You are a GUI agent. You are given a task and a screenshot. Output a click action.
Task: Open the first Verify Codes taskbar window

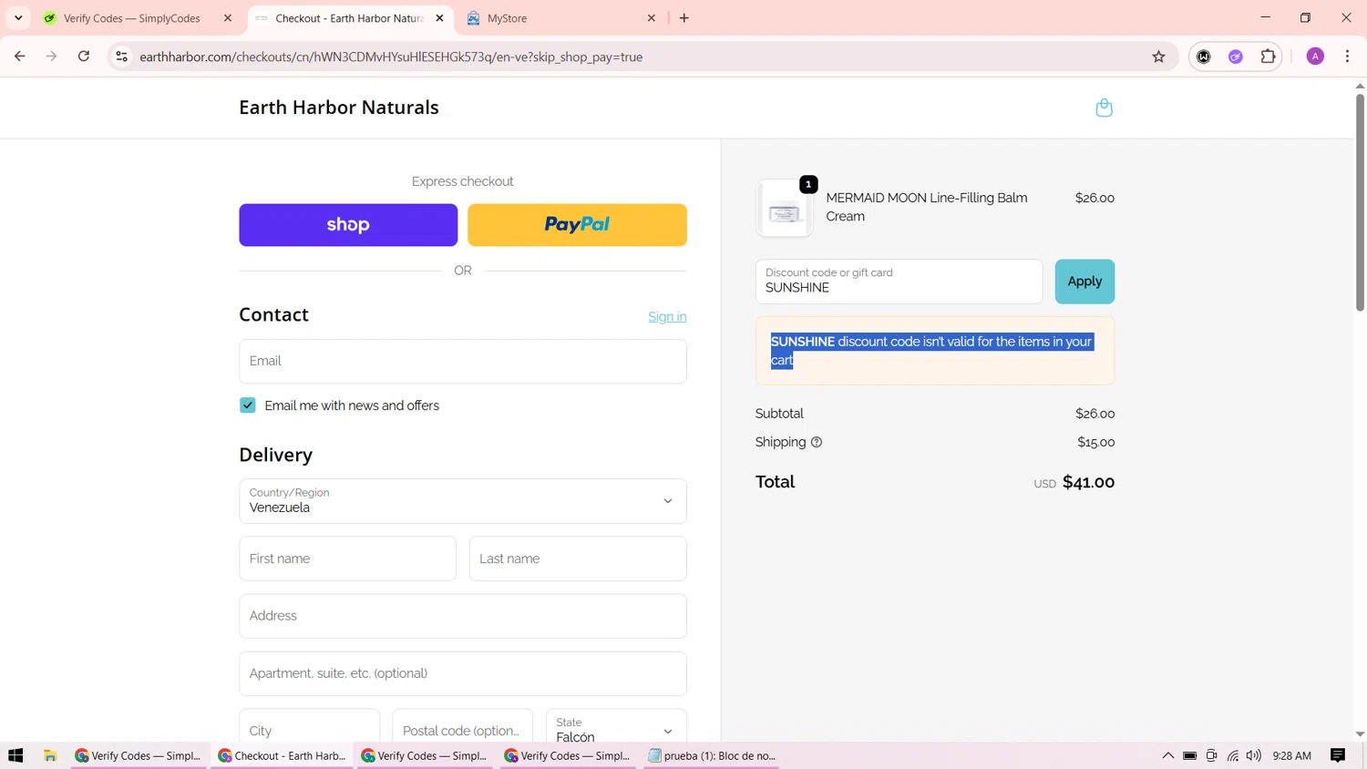(139, 755)
